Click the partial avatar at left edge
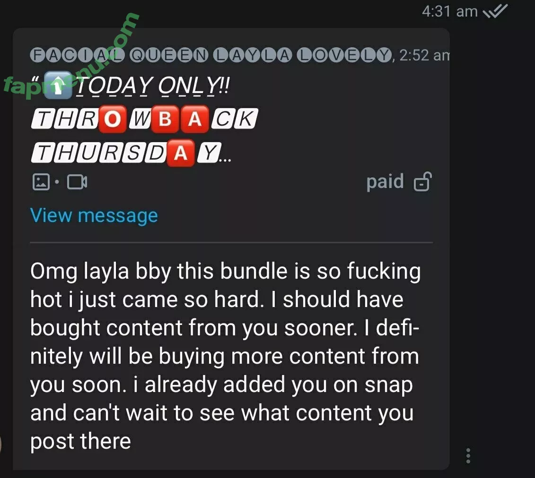 (1, 445)
